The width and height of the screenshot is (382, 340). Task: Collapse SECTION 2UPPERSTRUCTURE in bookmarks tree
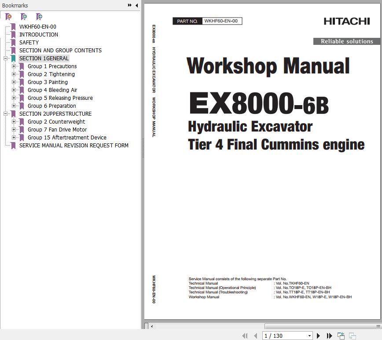(x=5, y=114)
